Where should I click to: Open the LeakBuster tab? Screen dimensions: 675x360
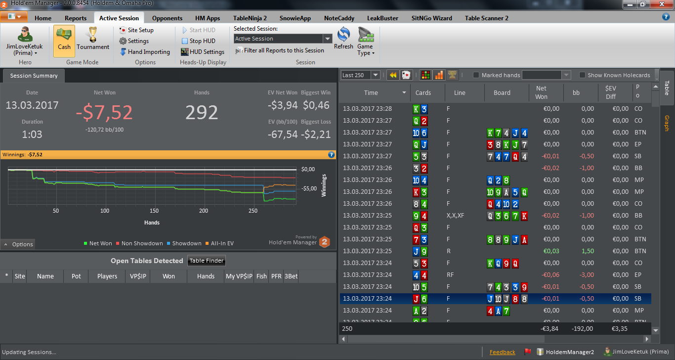(382, 18)
